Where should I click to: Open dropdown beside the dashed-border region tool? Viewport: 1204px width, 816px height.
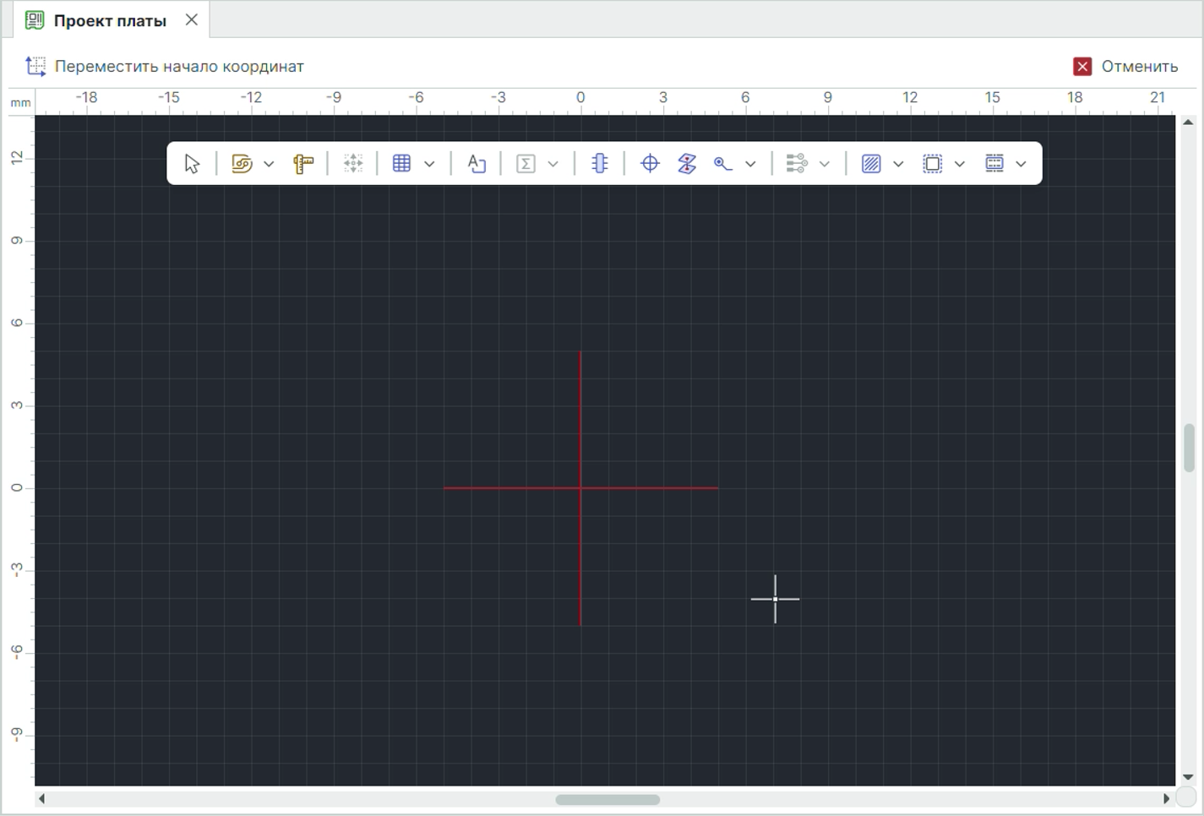(x=960, y=164)
